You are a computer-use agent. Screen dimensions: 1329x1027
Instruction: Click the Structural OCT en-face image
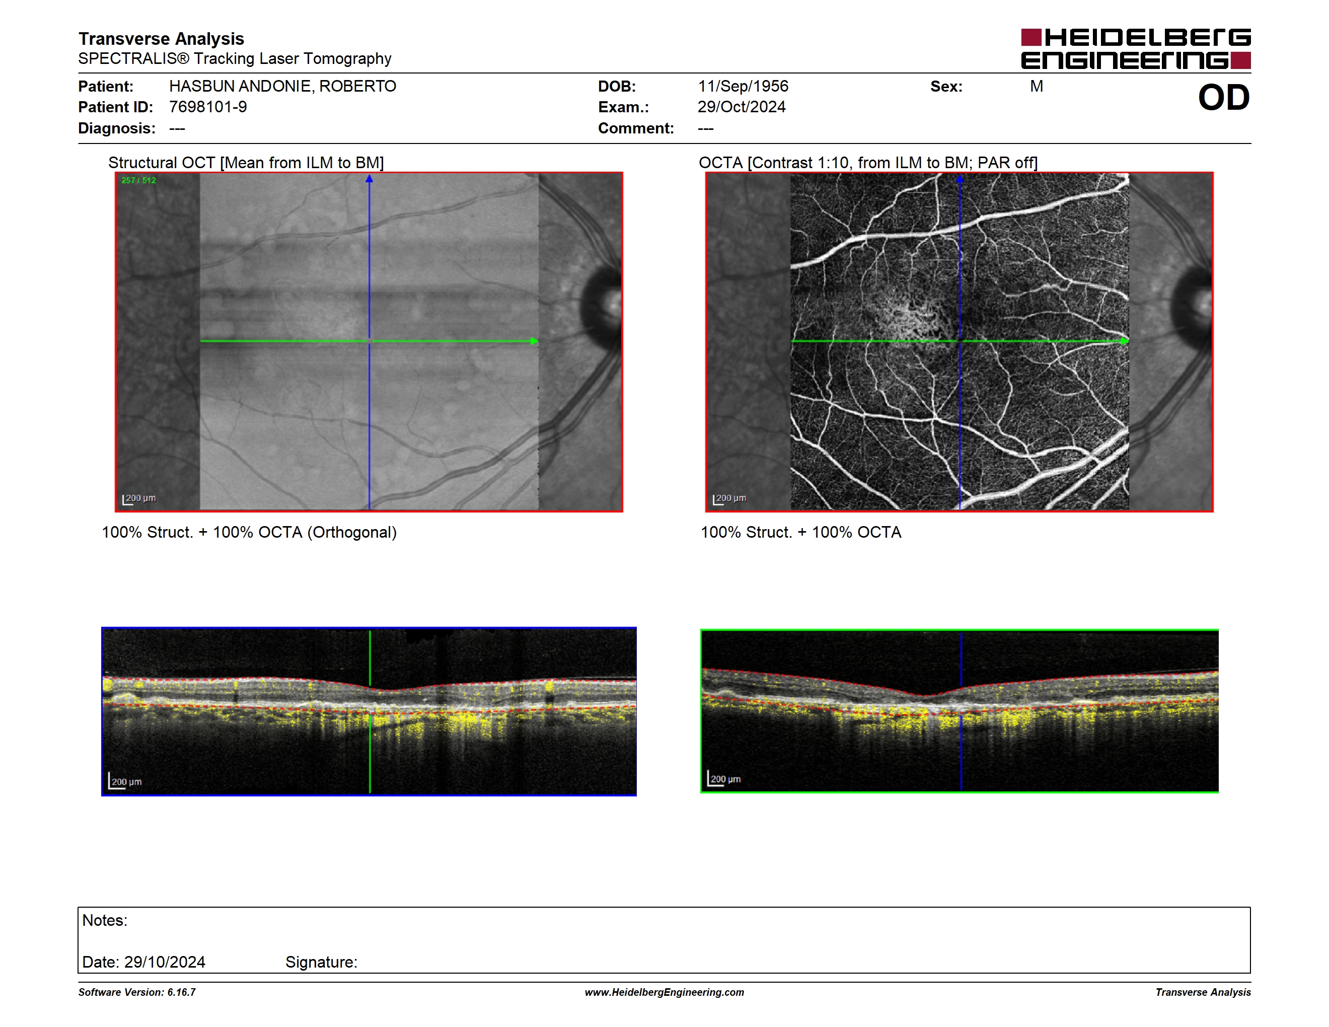pos(369,342)
